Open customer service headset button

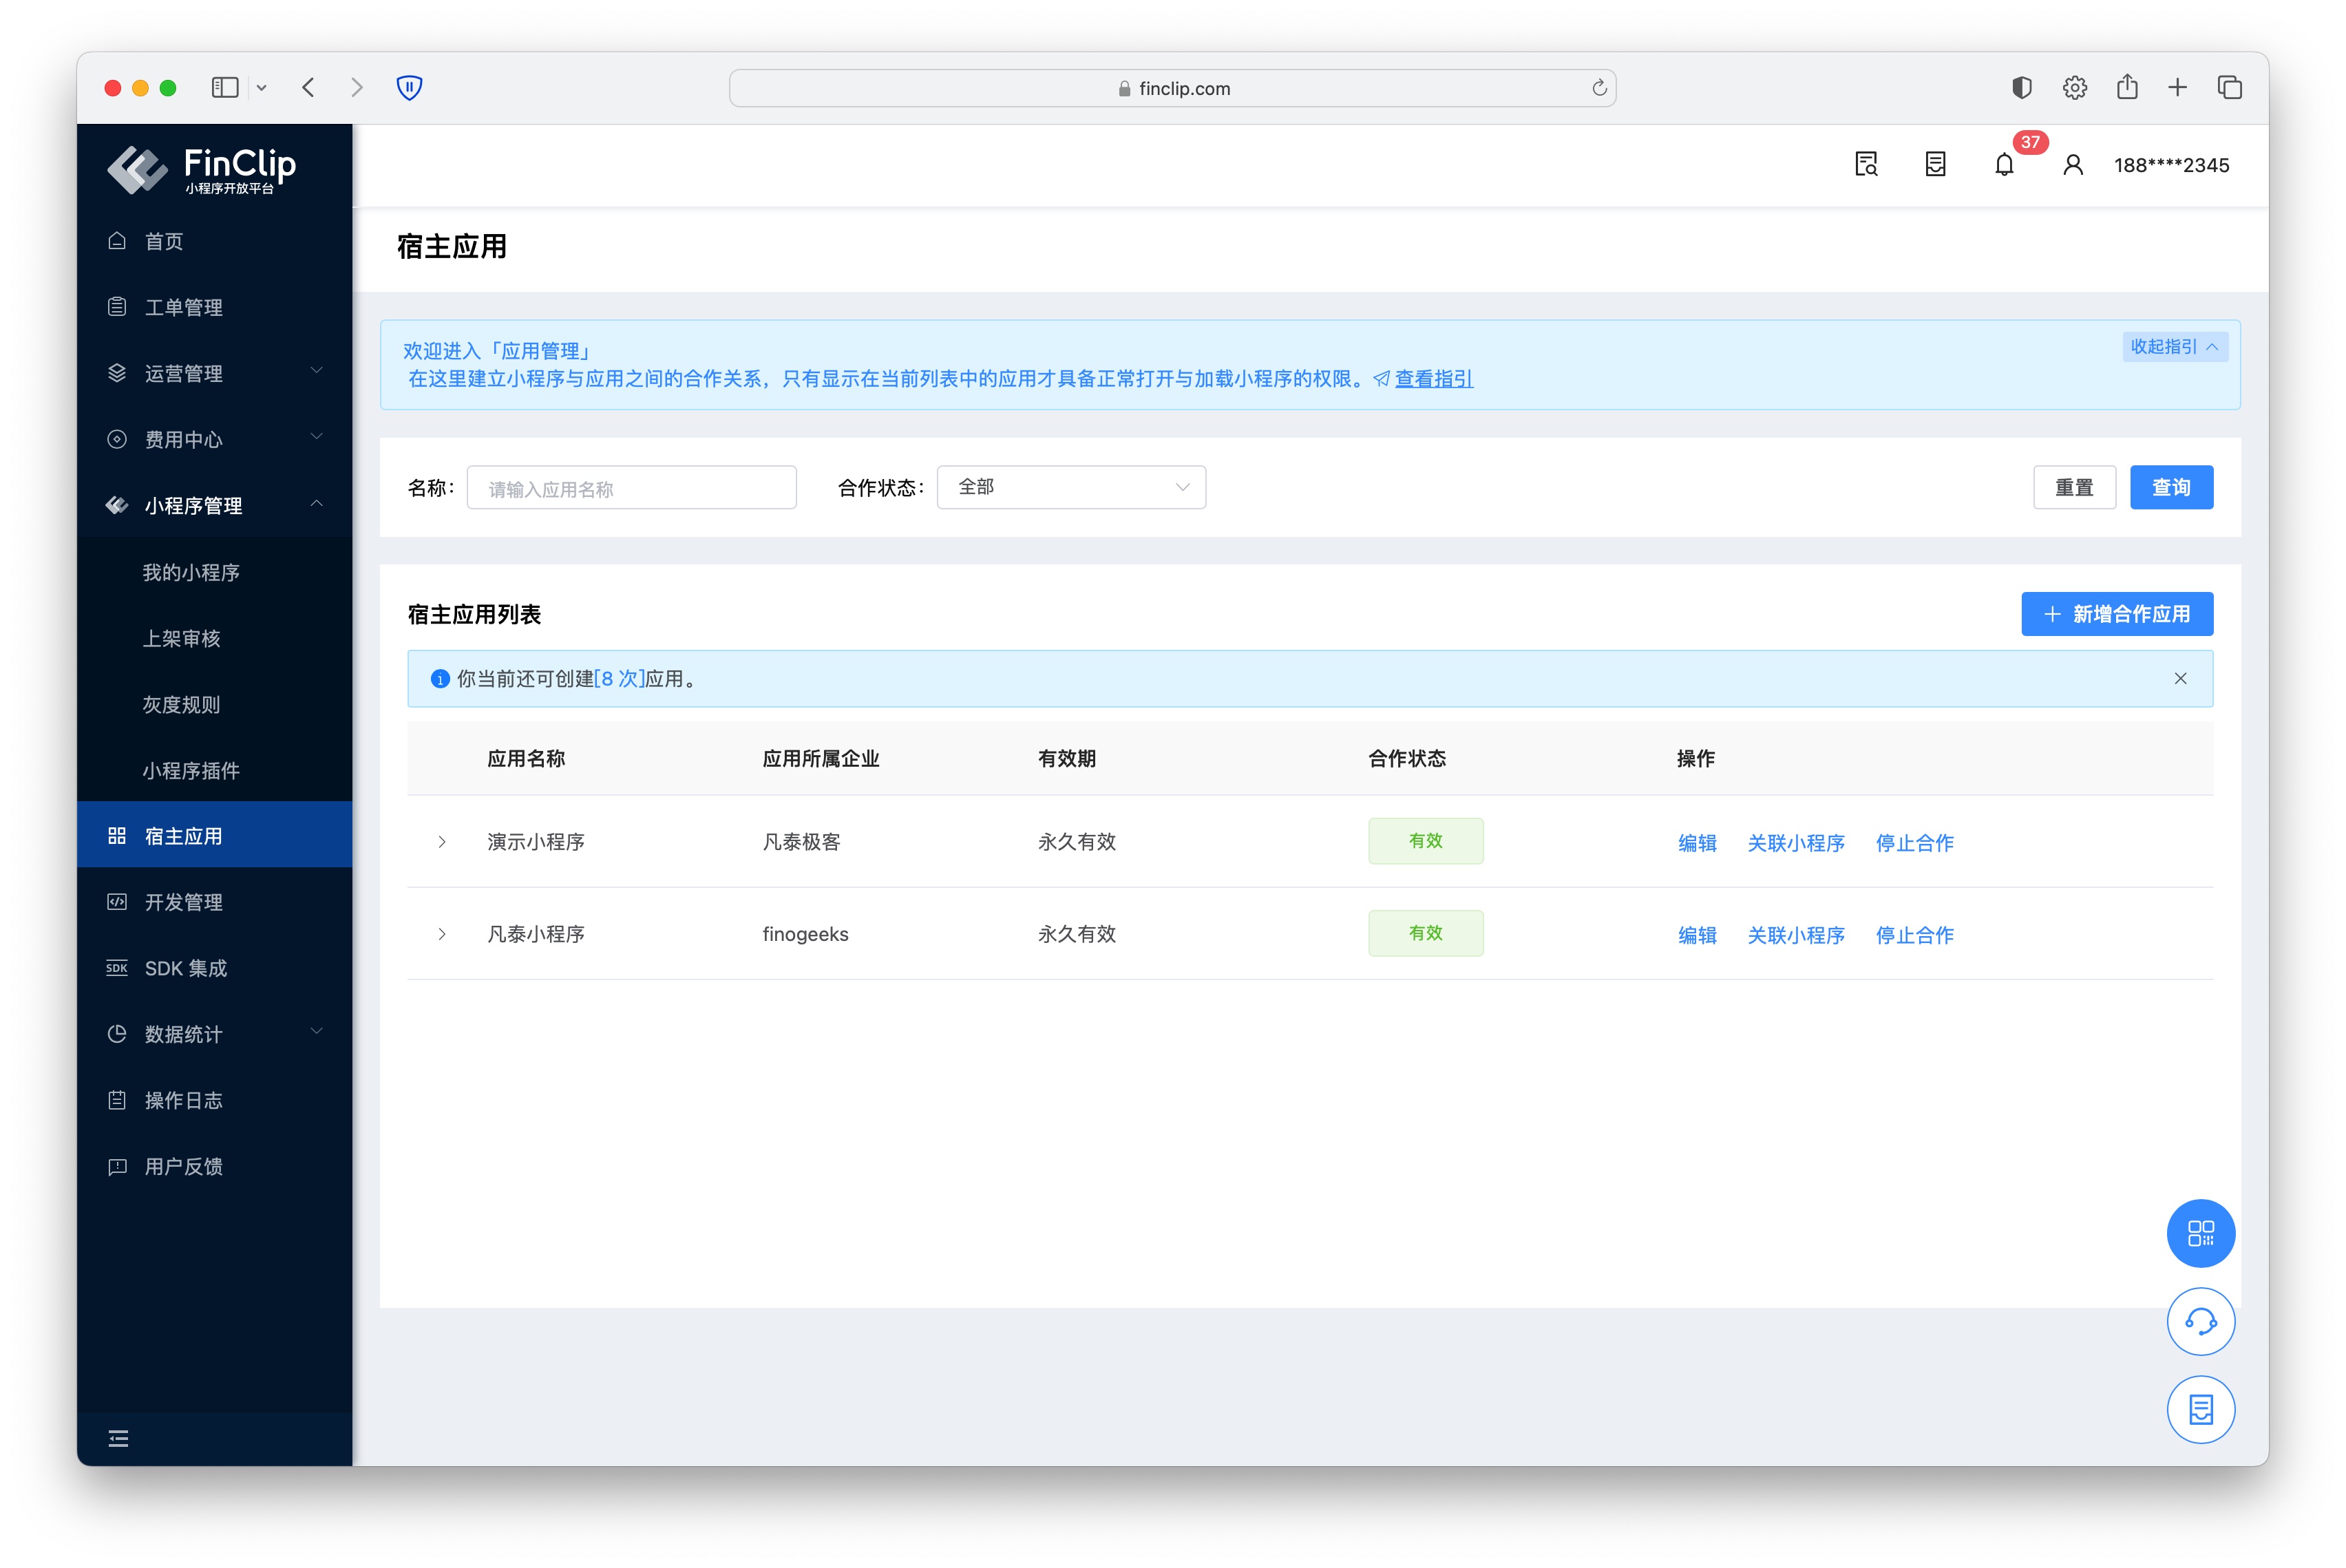[x=2200, y=1321]
